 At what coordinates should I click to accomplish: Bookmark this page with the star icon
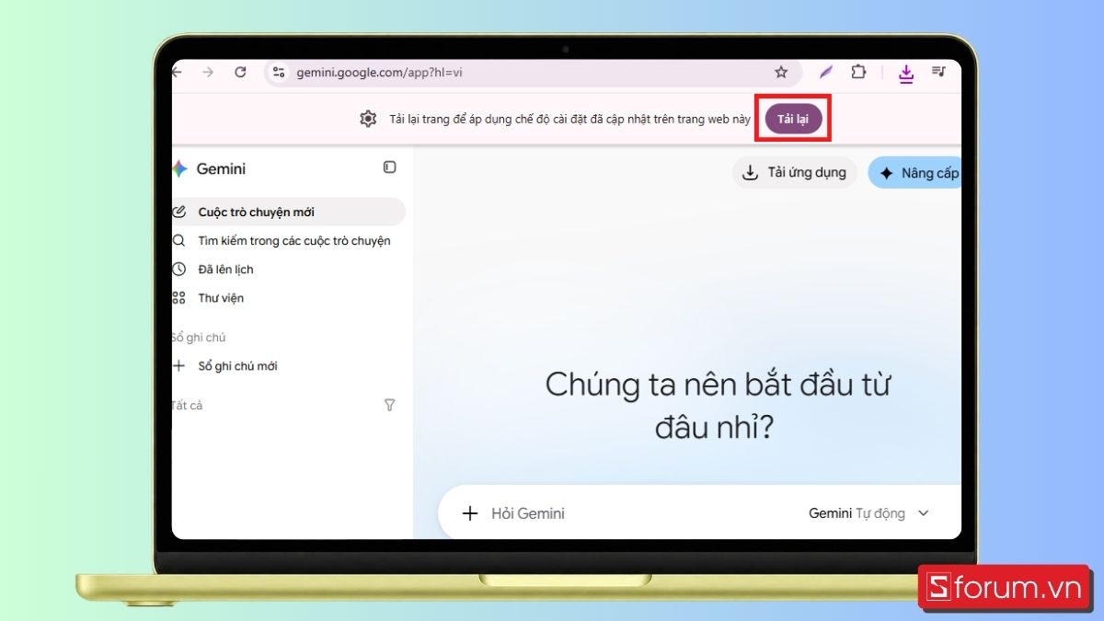pyautogui.click(x=781, y=72)
